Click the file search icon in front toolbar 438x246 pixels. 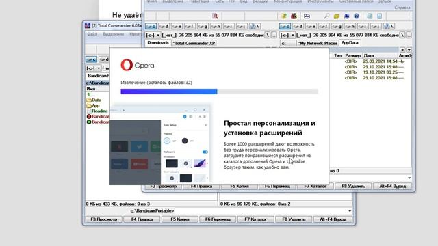pos(215,16)
